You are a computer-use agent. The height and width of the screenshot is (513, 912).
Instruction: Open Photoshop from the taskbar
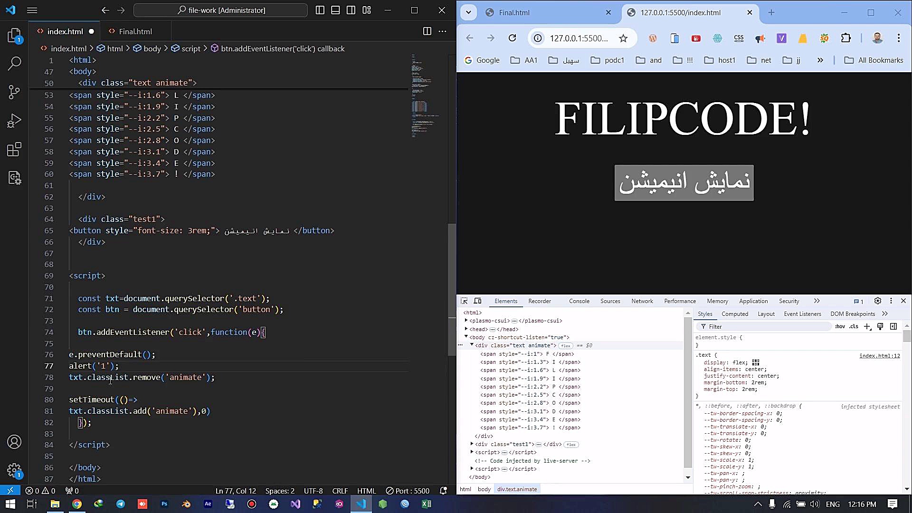point(164,504)
